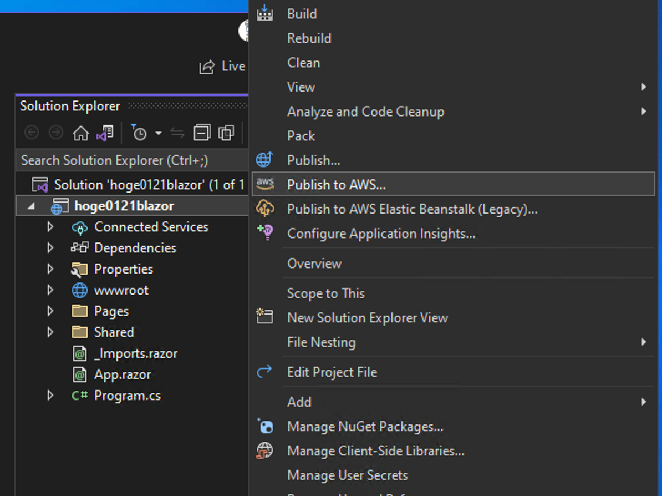Click the Back navigation arrow in Solution Explorer
Screen dimensions: 662x496
[32, 133]
